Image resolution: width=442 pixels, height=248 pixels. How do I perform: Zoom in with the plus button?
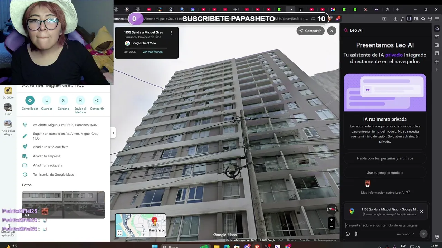(331, 220)
